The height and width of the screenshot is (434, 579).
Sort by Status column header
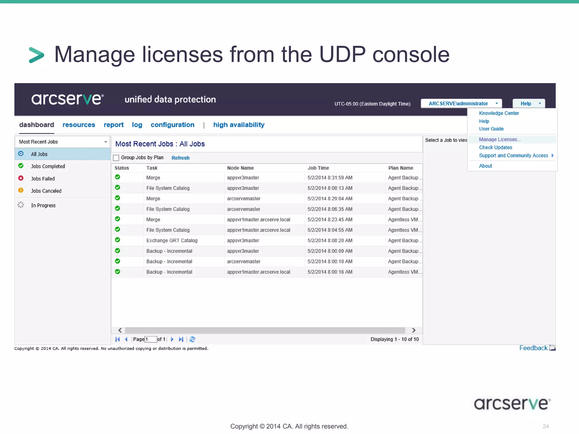(x=122, y=168)
